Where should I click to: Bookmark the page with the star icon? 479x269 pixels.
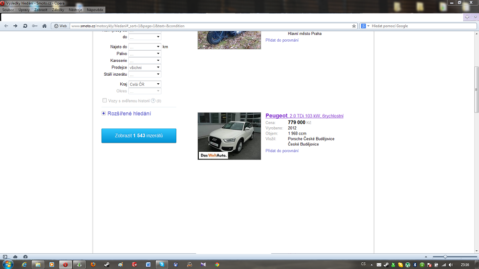(354, 26)
